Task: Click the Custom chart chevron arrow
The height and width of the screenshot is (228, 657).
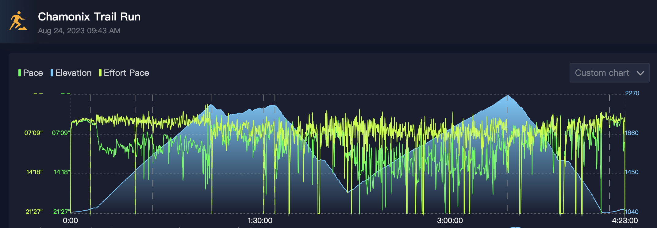Action: click(x=640, y=73)
